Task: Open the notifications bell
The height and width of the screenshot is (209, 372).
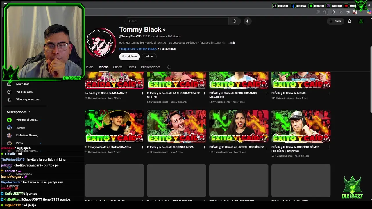Action: click(350, 21)
